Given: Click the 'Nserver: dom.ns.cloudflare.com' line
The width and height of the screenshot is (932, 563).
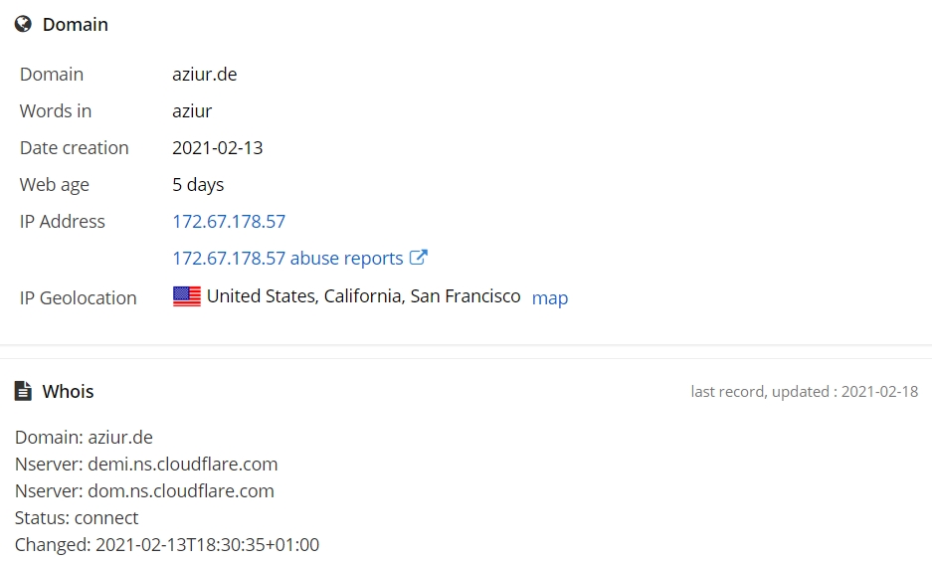Looking at the screenshot, I should [144, 491].
